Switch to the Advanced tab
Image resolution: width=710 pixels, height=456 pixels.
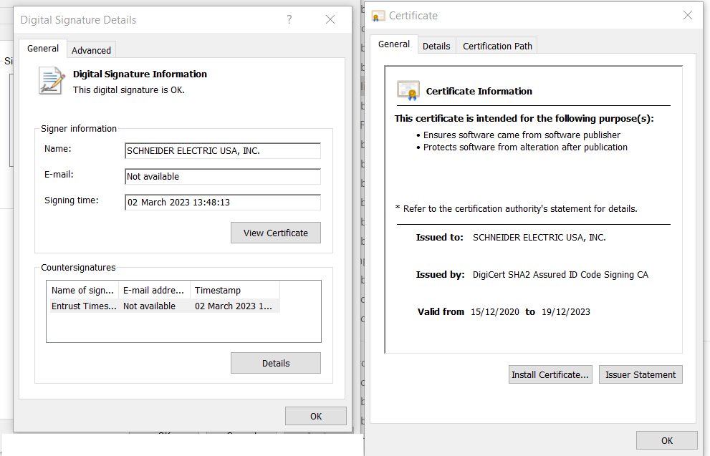point(91,50)
